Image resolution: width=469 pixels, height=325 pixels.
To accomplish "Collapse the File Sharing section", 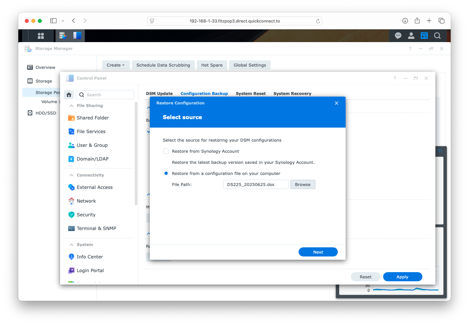I will click(x=71, y=106).
